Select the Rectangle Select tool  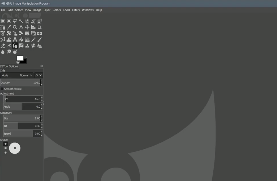[x=3, y=21]
